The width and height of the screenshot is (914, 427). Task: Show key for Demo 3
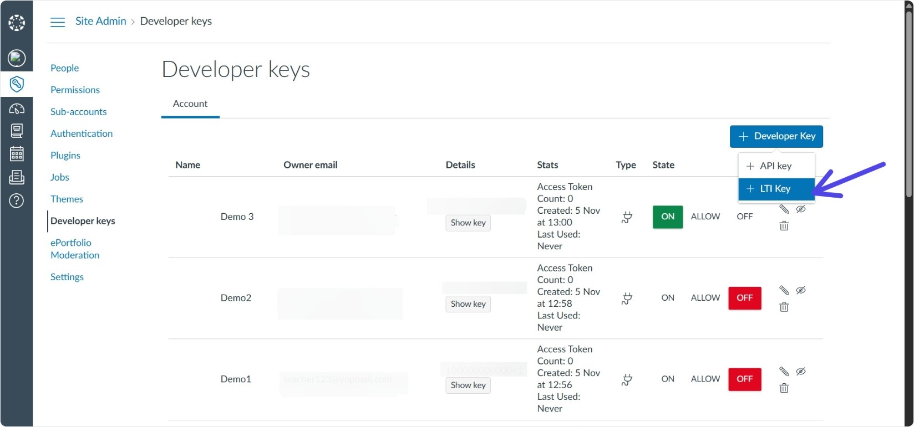[468, 223]
